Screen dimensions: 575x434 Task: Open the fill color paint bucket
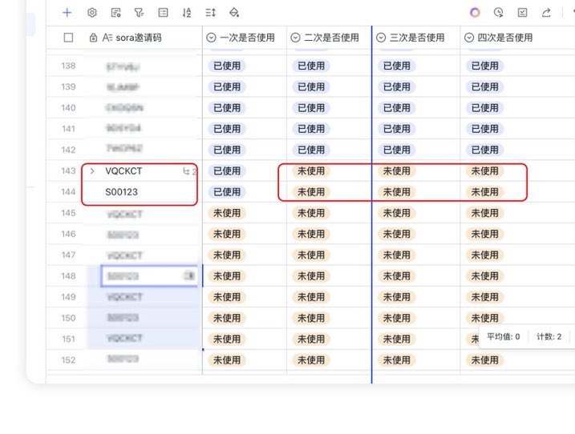point(234,13)
